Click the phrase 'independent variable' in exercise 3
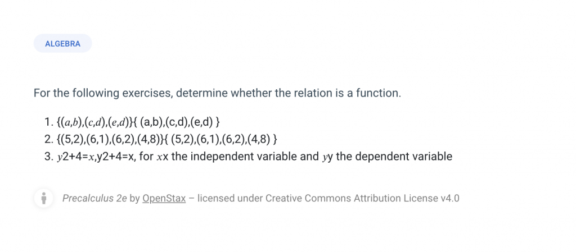Screen dimensions: 576x252 (241, 157)
